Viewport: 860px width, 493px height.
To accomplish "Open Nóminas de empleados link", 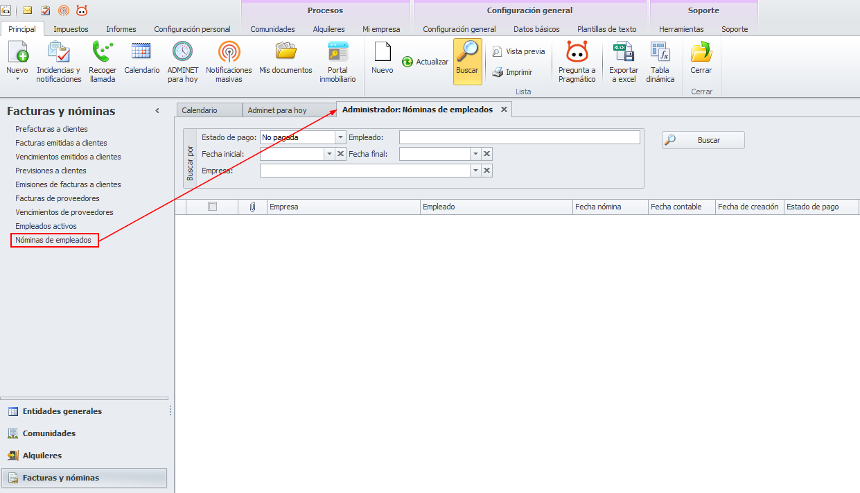I will click(53, 240).
